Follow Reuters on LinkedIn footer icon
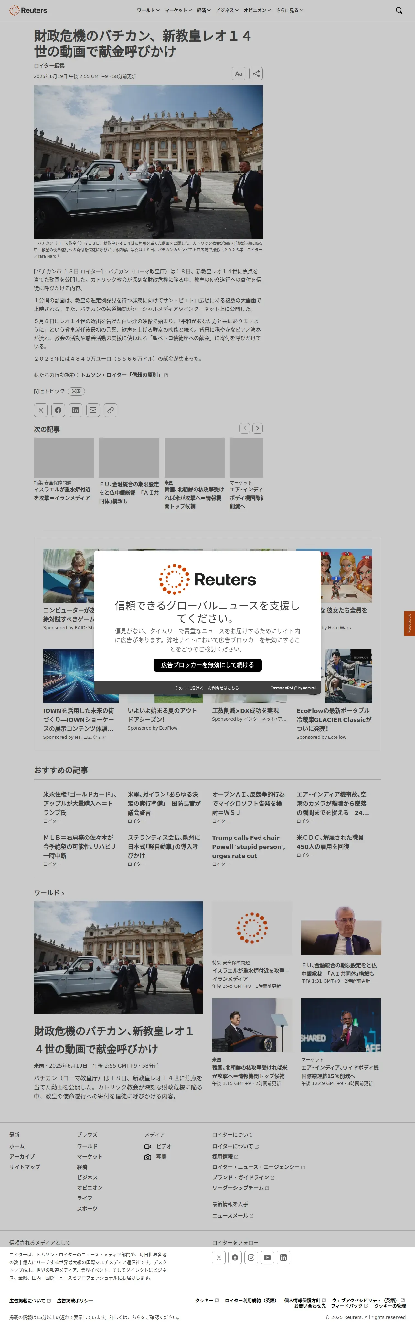The width and height of the screenshot is (415, 1329). (x=283, y=1257)
